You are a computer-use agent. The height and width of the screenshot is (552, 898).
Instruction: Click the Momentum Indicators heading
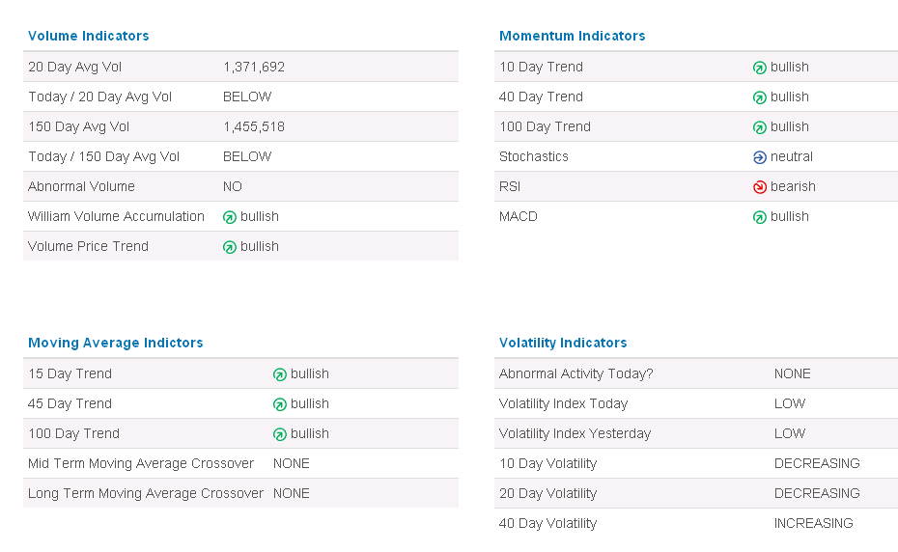(573, 36)
